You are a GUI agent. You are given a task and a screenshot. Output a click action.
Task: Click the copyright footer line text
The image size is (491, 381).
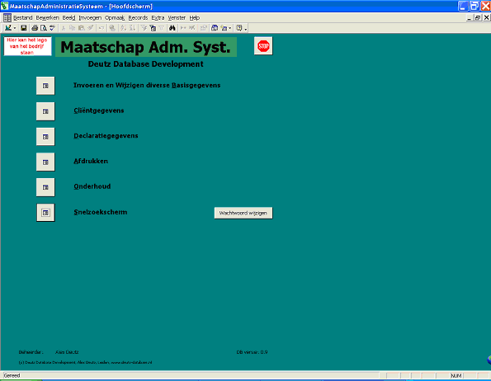click(85, 362)
